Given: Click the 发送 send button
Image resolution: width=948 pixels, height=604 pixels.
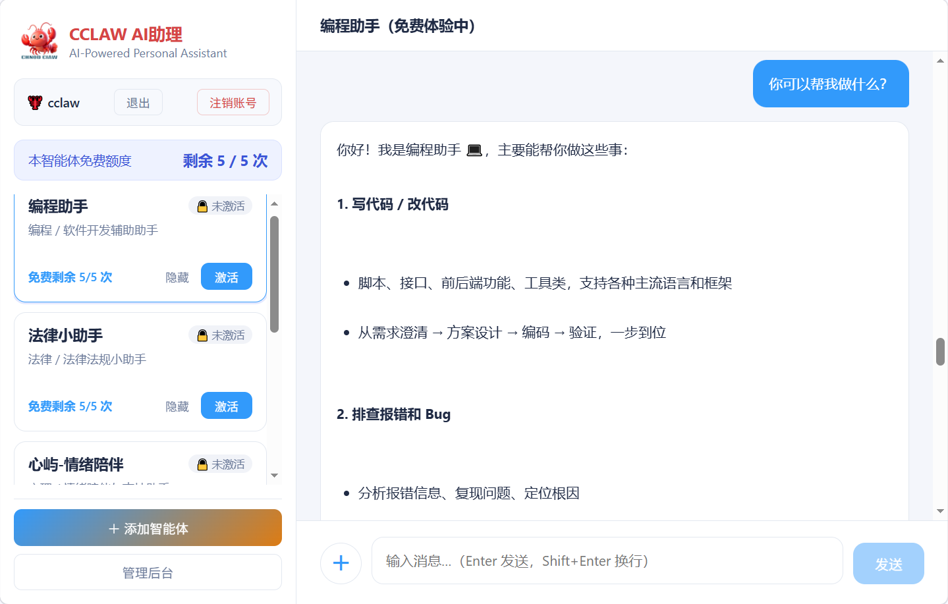Looking at the screenshot, I should 889,564.
